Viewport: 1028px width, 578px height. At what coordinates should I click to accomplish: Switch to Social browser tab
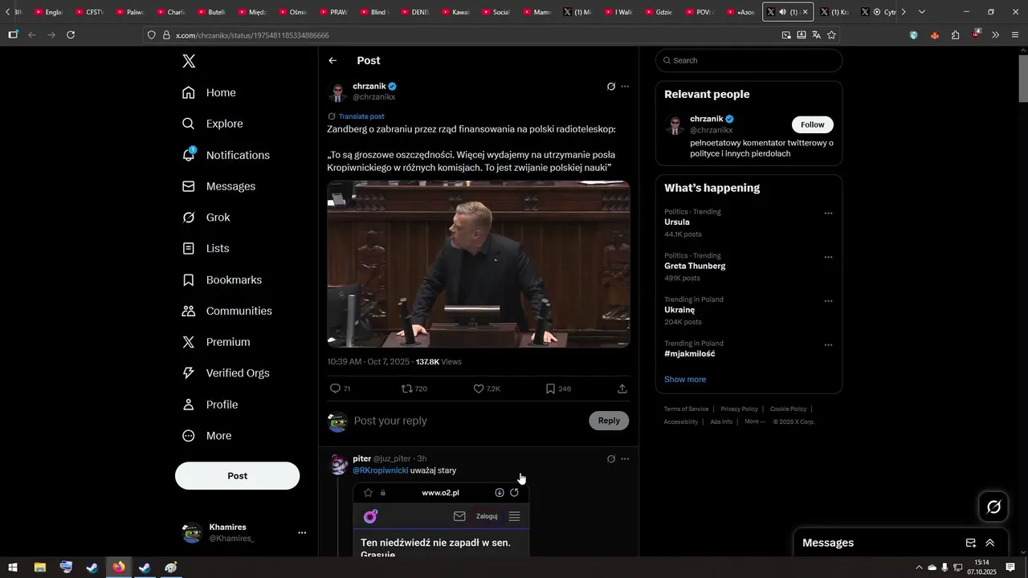(495, 12)
